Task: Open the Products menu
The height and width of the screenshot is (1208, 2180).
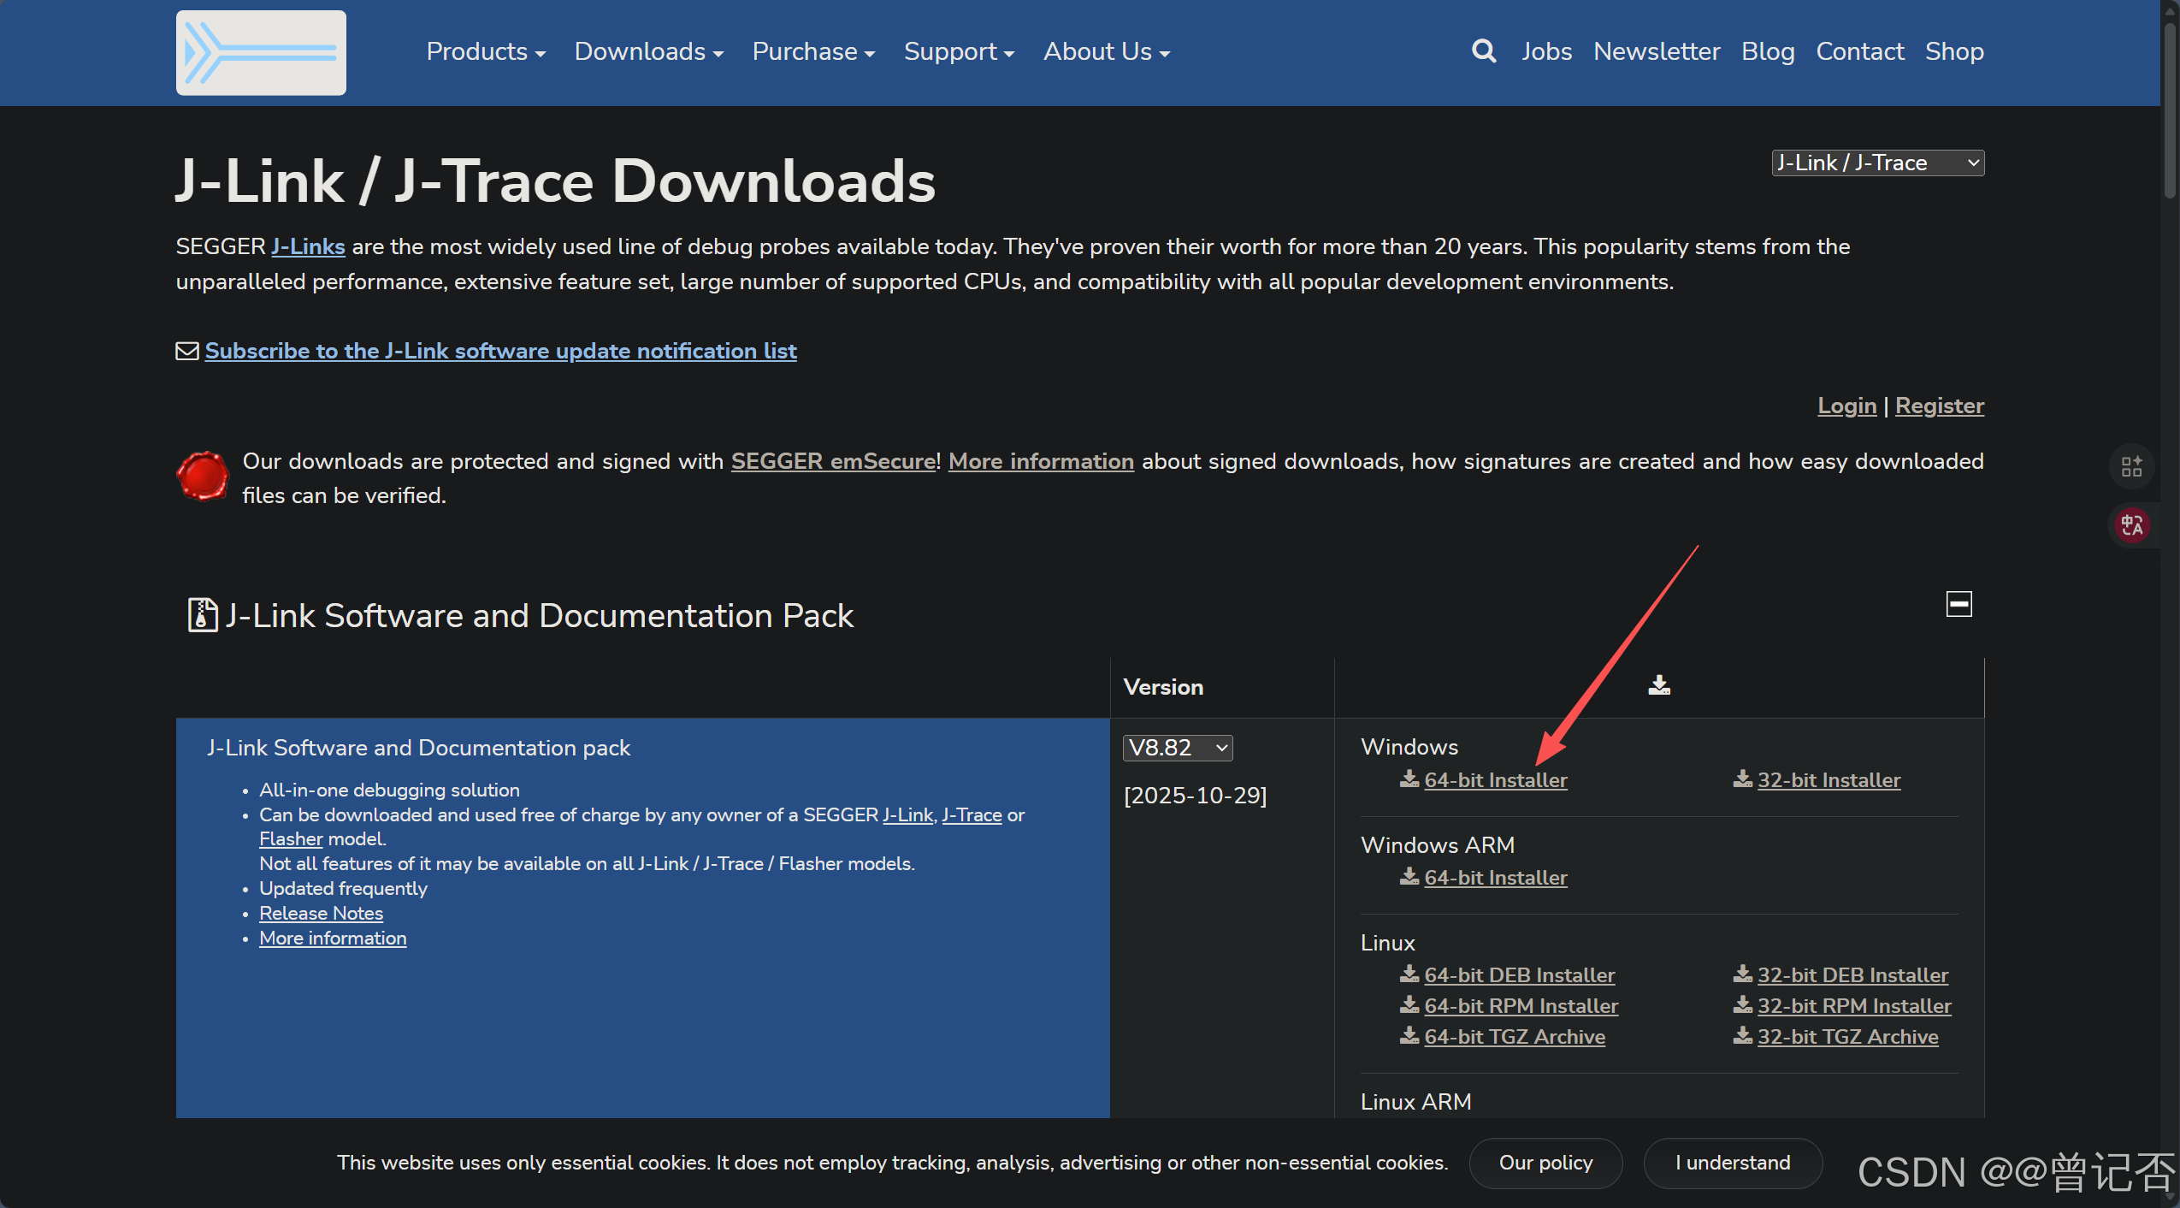Action: click(486, 51)
